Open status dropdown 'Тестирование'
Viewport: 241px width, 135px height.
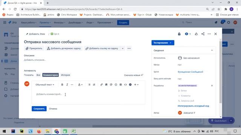click(x=163, y=43)
